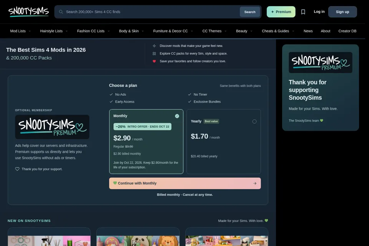The width and height of the screenshot is (369, 246).
Task: Expand the Mod Lists dropdown
Action: pos(20,31)
